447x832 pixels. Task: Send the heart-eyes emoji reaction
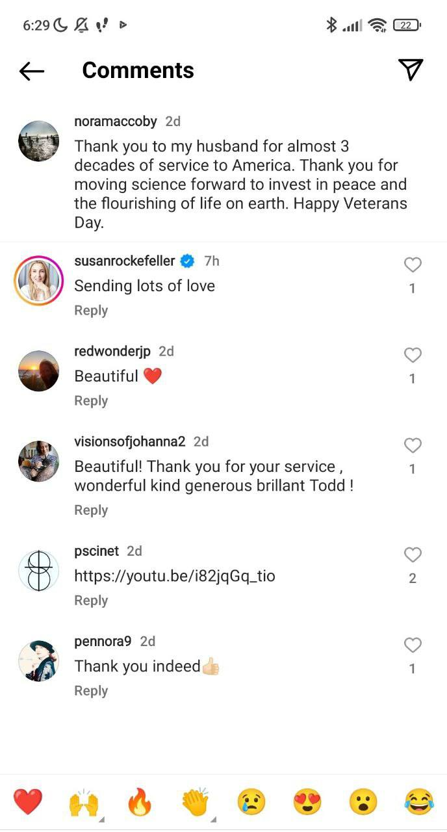[x=307, y=802]
